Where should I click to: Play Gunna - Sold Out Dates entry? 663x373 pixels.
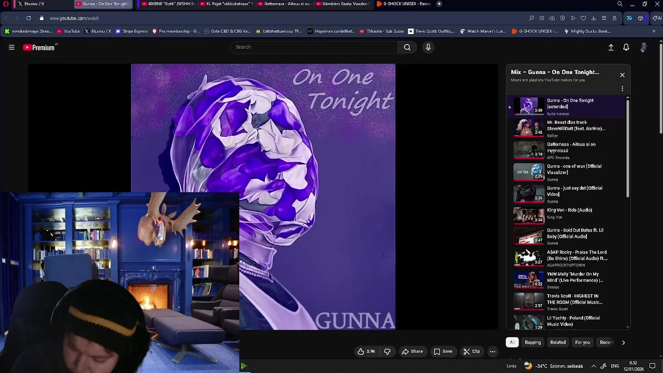(567, 236)
